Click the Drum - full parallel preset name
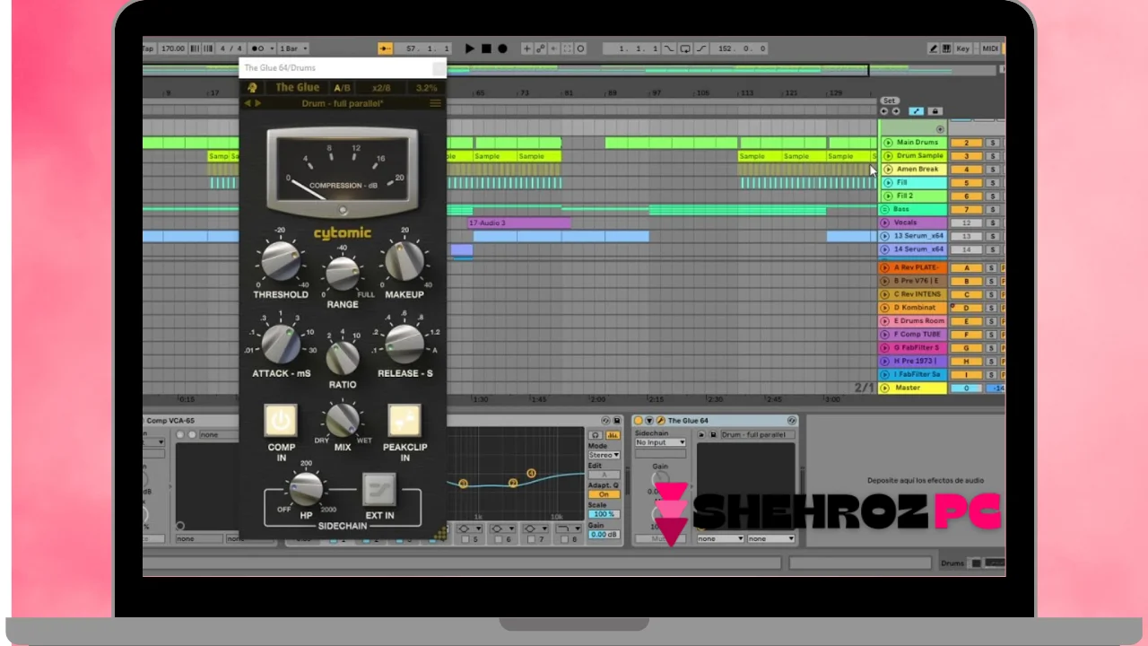This screenshot has width=1148, height=646. coord(343,104)
